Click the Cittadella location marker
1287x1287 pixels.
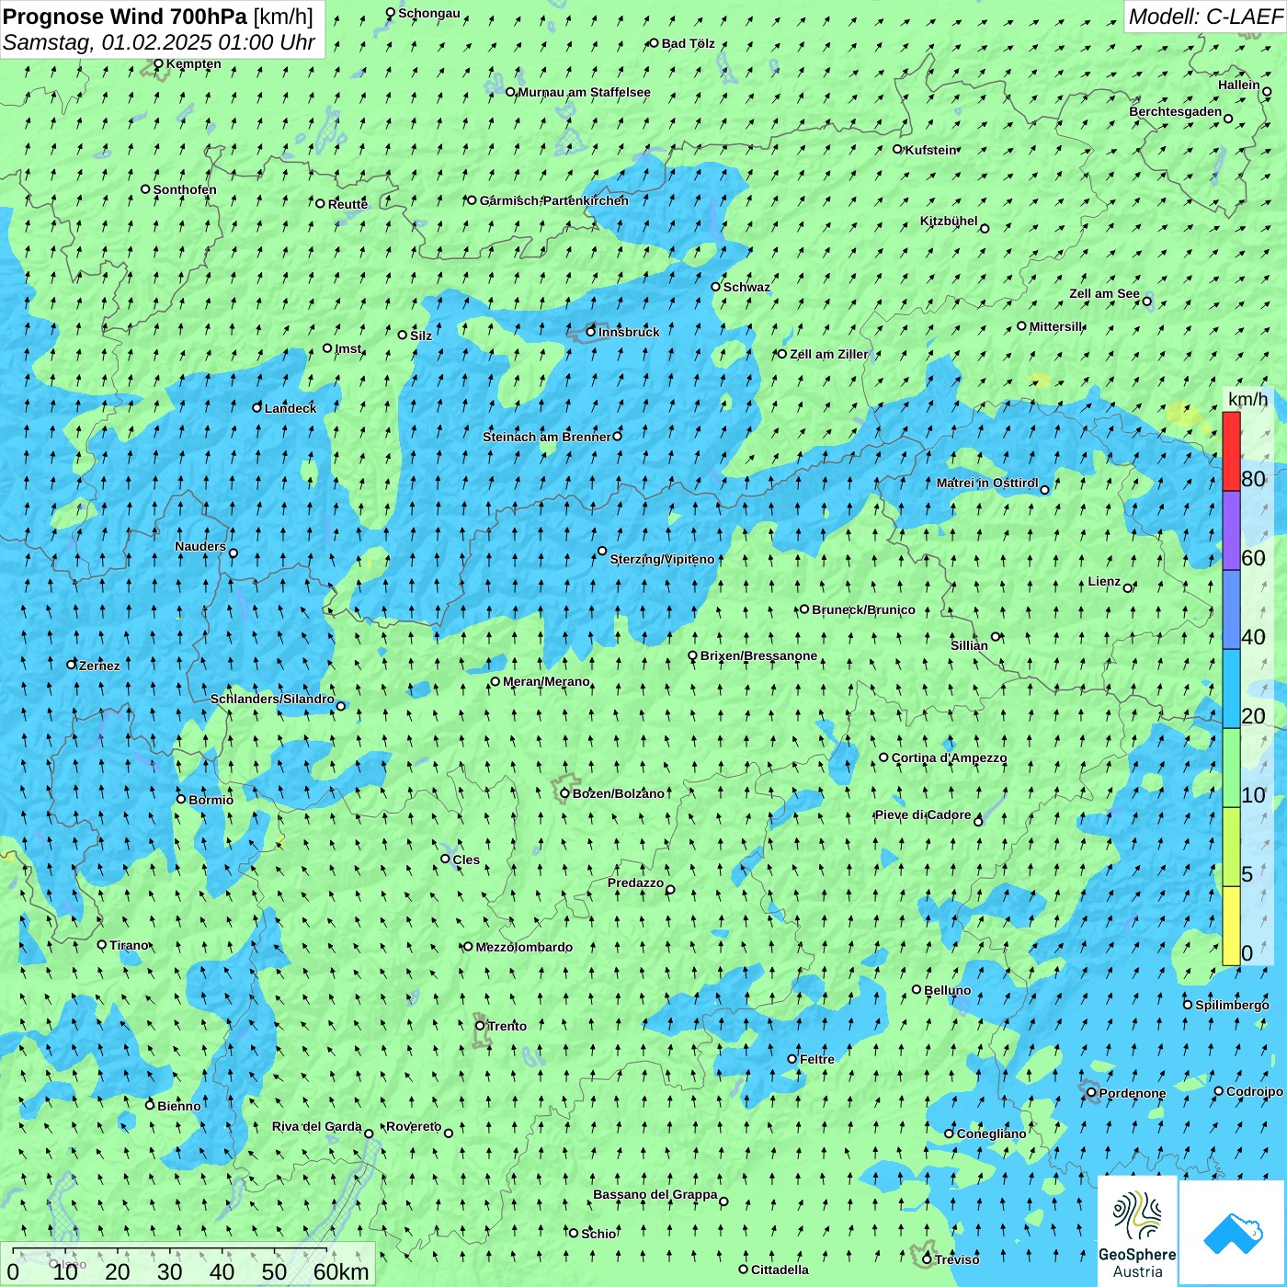[743, 1270]
